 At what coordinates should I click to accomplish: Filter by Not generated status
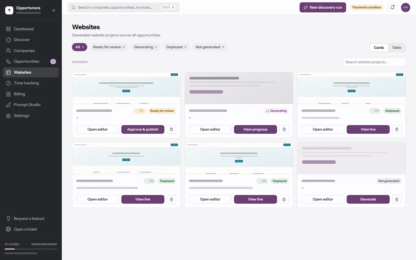point(210,47)
